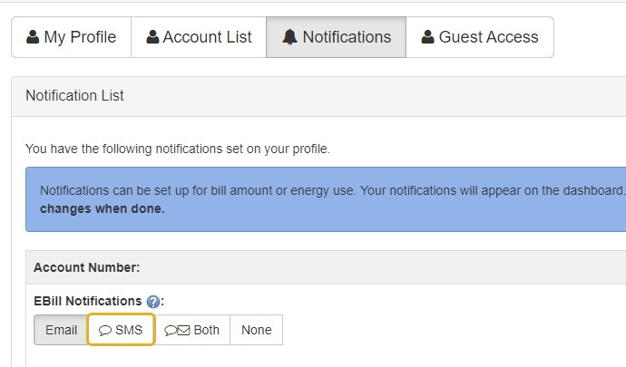Click the EBill Notifications label text
626x367 pixels.
(x=87, y=301)
